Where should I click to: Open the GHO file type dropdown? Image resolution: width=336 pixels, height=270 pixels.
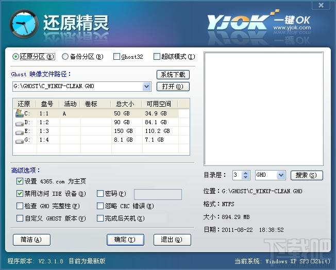click(281, 175)
